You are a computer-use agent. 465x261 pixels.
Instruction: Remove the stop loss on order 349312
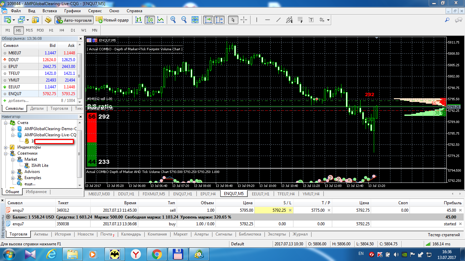tap(290, 210)
